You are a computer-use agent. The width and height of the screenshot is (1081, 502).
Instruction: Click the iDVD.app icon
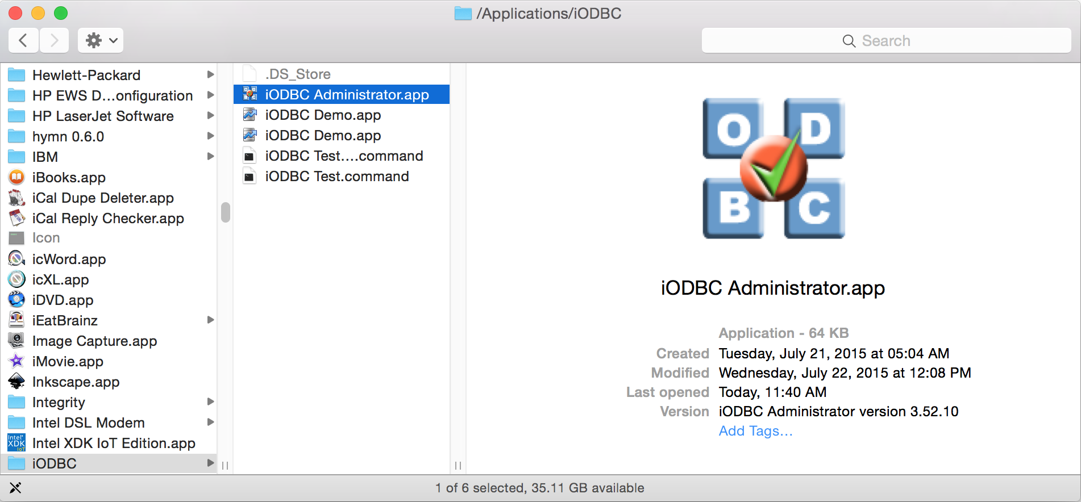[16, 300]
